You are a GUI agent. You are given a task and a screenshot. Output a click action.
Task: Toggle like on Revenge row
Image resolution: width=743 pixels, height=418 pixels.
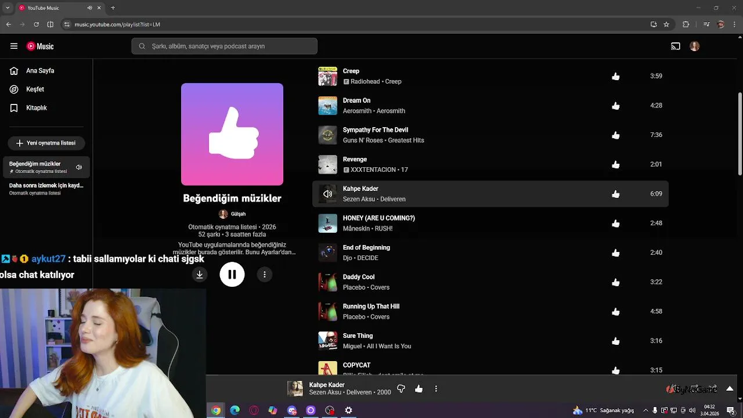[x=616, y=165]
